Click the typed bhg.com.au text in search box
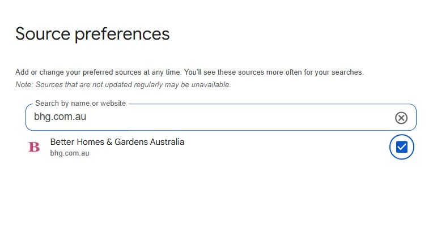The height and width of the screenshot is (228, 433). (60, 118)
